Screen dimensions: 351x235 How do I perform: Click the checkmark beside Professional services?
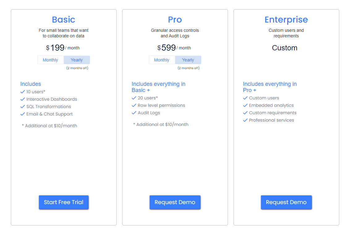coord(245,120)
